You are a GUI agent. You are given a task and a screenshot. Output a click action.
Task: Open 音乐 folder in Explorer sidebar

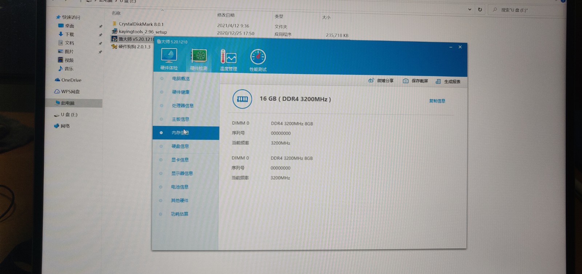tap(66, 69)
